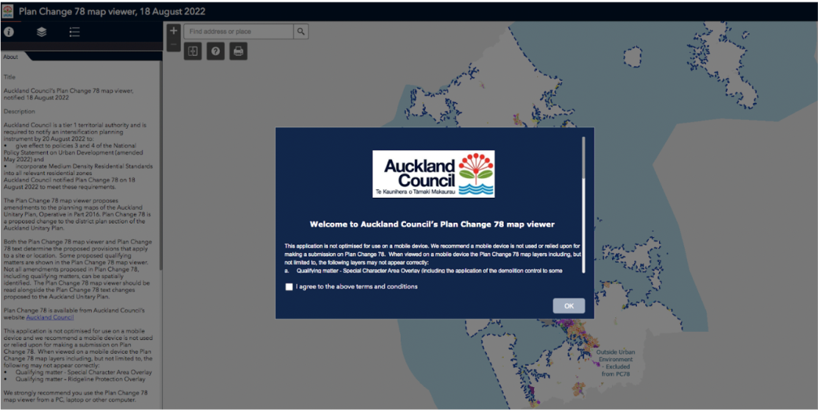
Task: Click the Auckland Council logo in dialog
Action: [433, 173]
